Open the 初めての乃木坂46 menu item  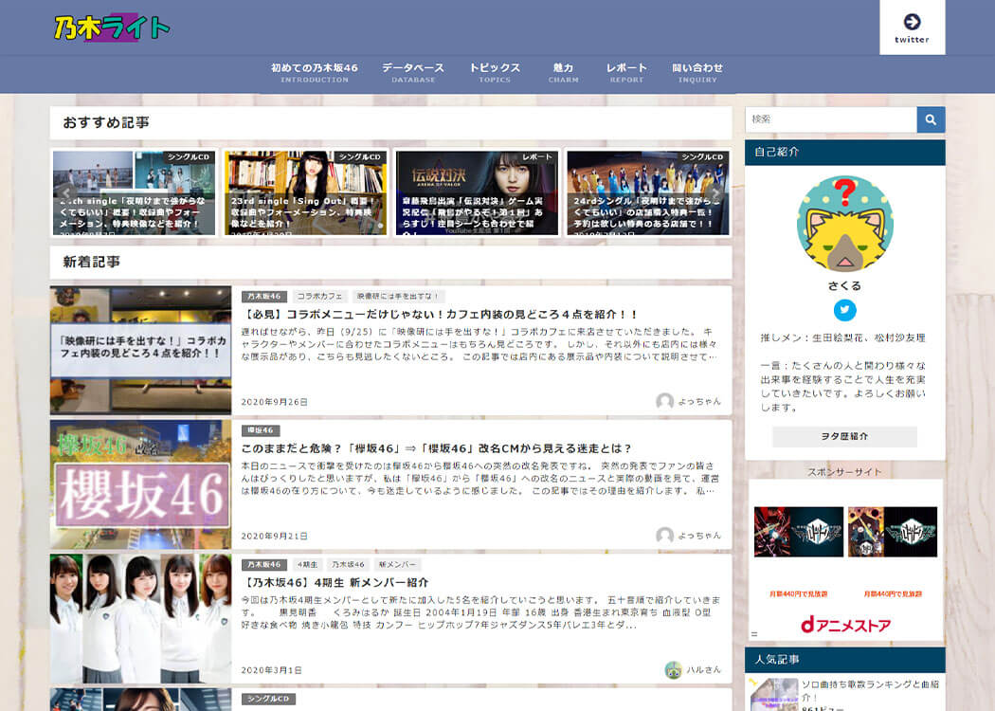point(314,73)
